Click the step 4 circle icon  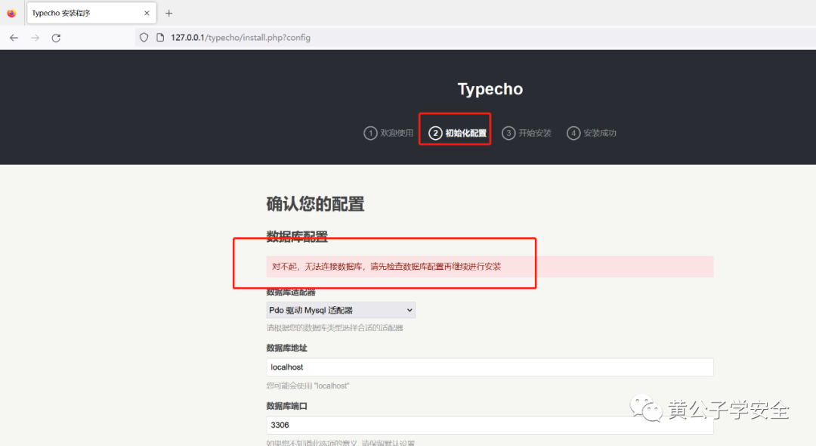point(574,132)
